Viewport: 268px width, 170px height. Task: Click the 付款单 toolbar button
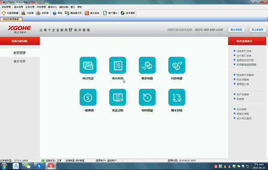tap(28, 13)
